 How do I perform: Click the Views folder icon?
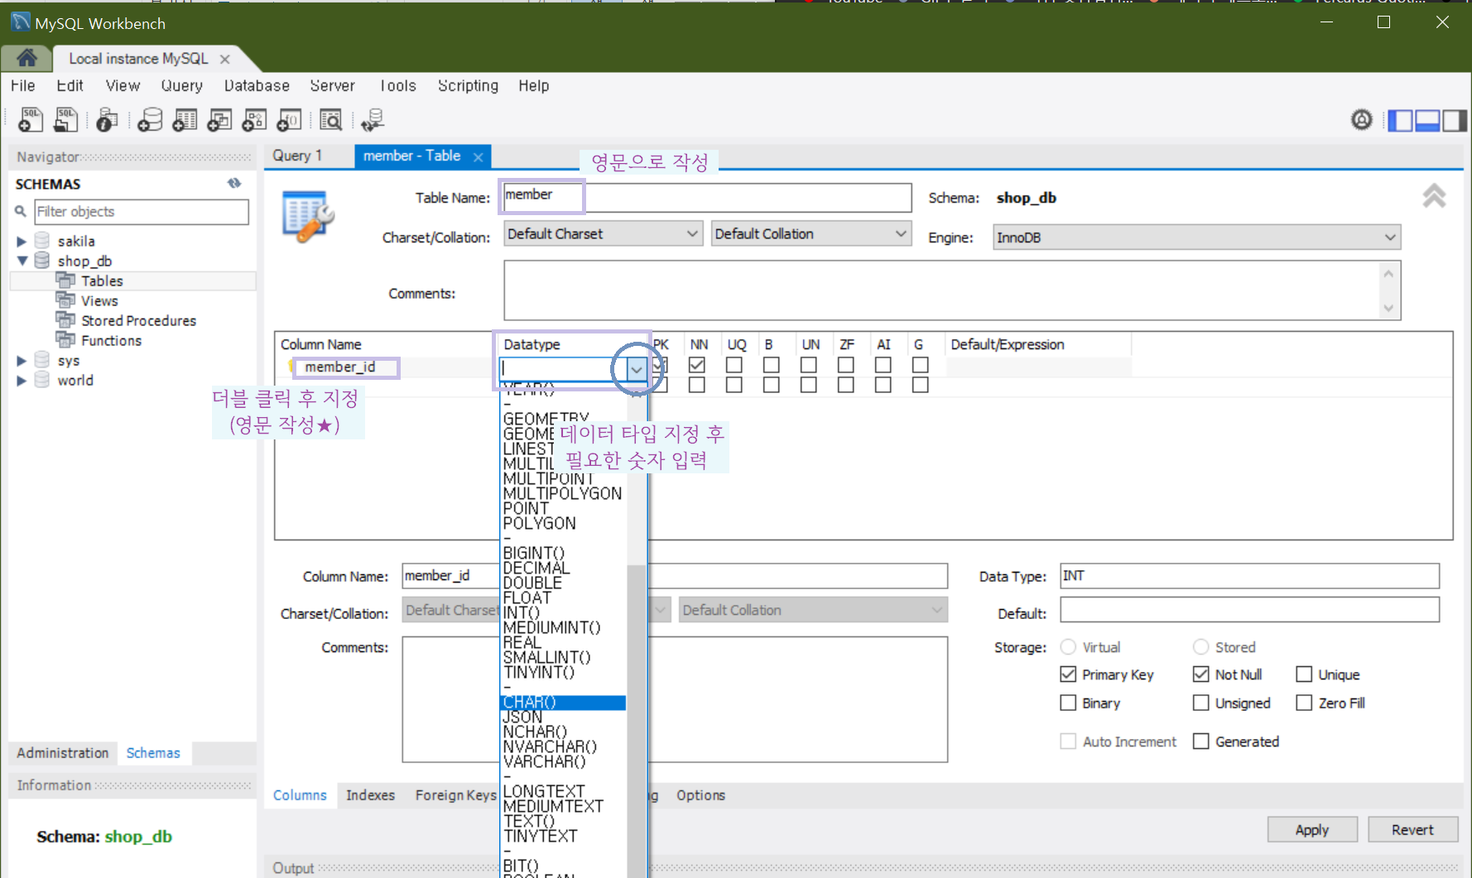pos(65,300)
